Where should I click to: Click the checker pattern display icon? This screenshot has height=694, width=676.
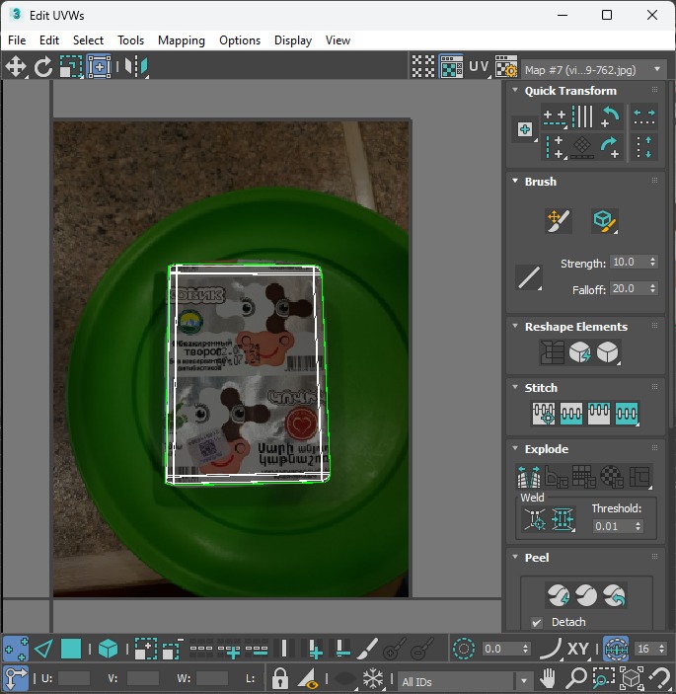[x=423, y=67]
